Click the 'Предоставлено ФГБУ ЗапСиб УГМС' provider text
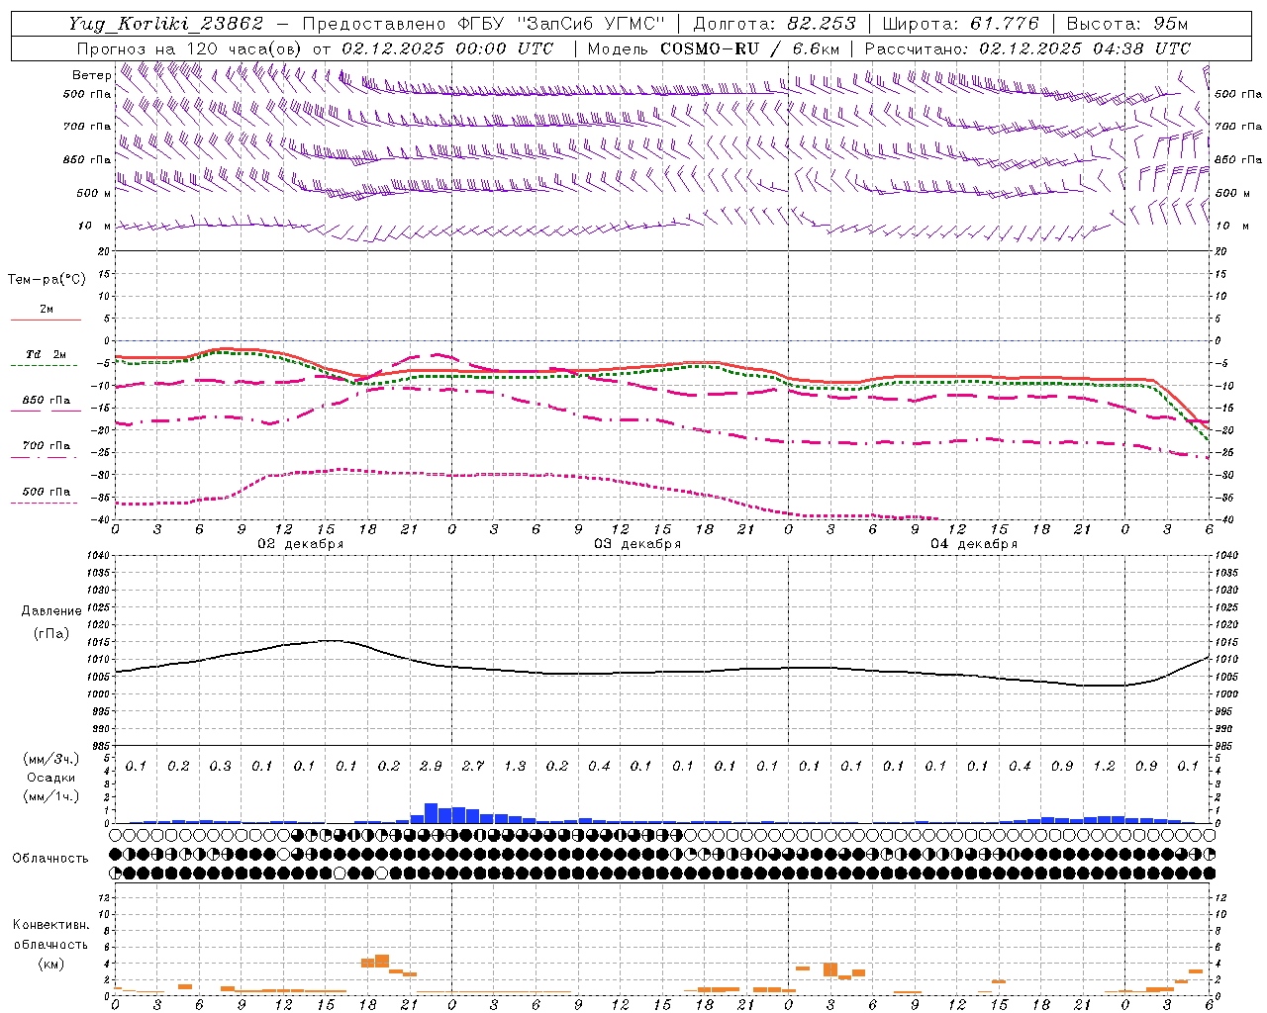Screen dimensions: 1267x1013 [x=483, y=24]
